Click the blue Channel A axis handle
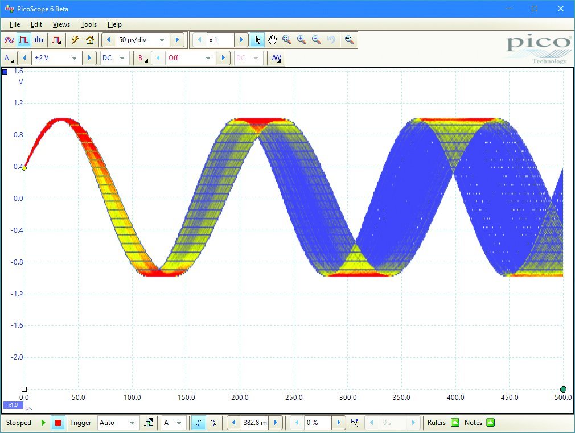Image resolution: width=575 pixels, height=433 pixels. (x=5, y=72)
